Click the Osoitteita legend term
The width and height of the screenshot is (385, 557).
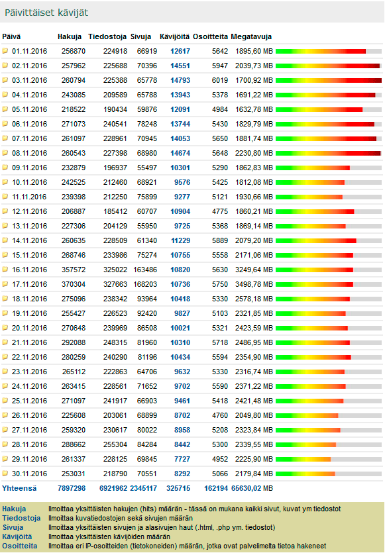click(x=20, y=546)
